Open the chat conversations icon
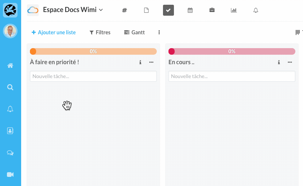This screenshot has width=303, height=186. pyautogui.click(x=10, y=153)
